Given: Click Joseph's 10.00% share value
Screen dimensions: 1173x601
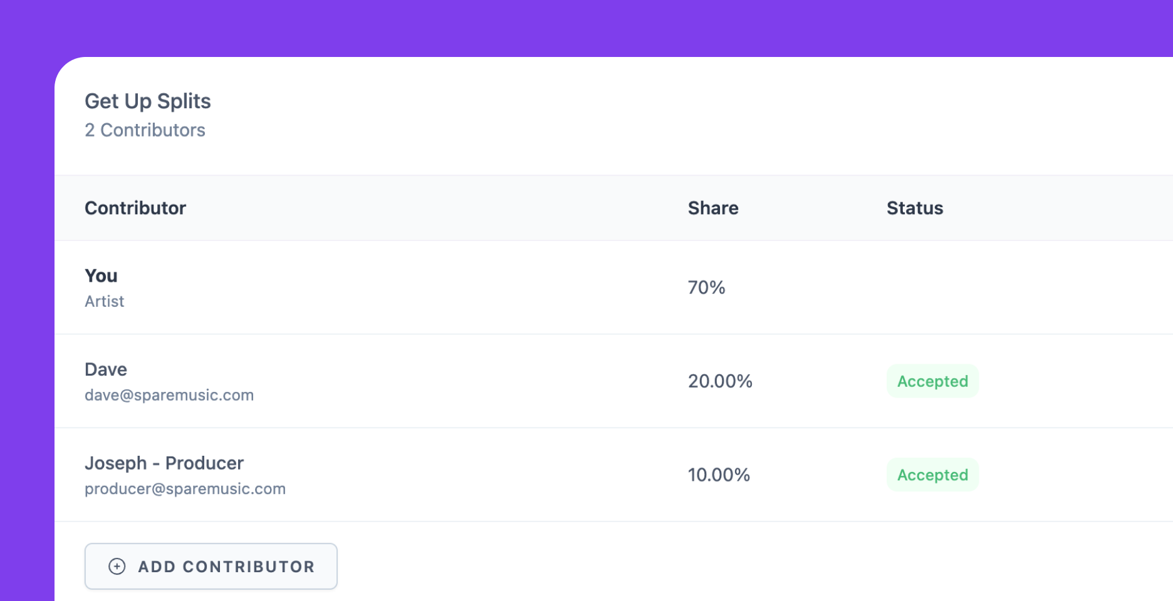Looking at the screenshot, I should [719, 475].
